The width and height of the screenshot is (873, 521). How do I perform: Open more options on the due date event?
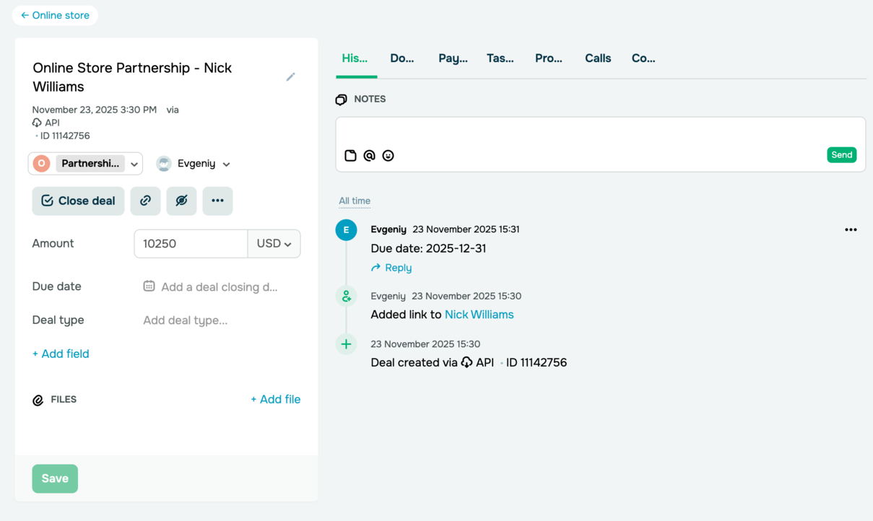851,229
